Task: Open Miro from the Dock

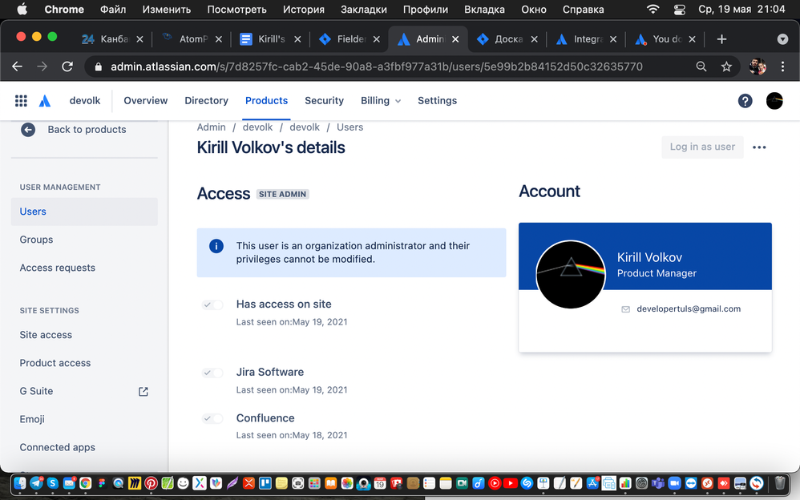Action: [x=135, y=483]
